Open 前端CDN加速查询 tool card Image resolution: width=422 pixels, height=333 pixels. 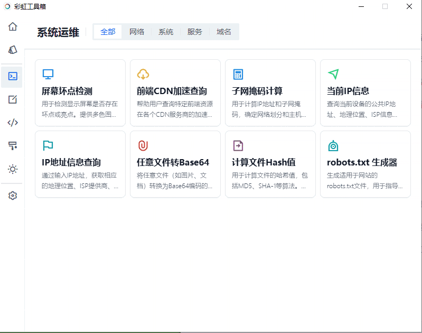[175, 92]
